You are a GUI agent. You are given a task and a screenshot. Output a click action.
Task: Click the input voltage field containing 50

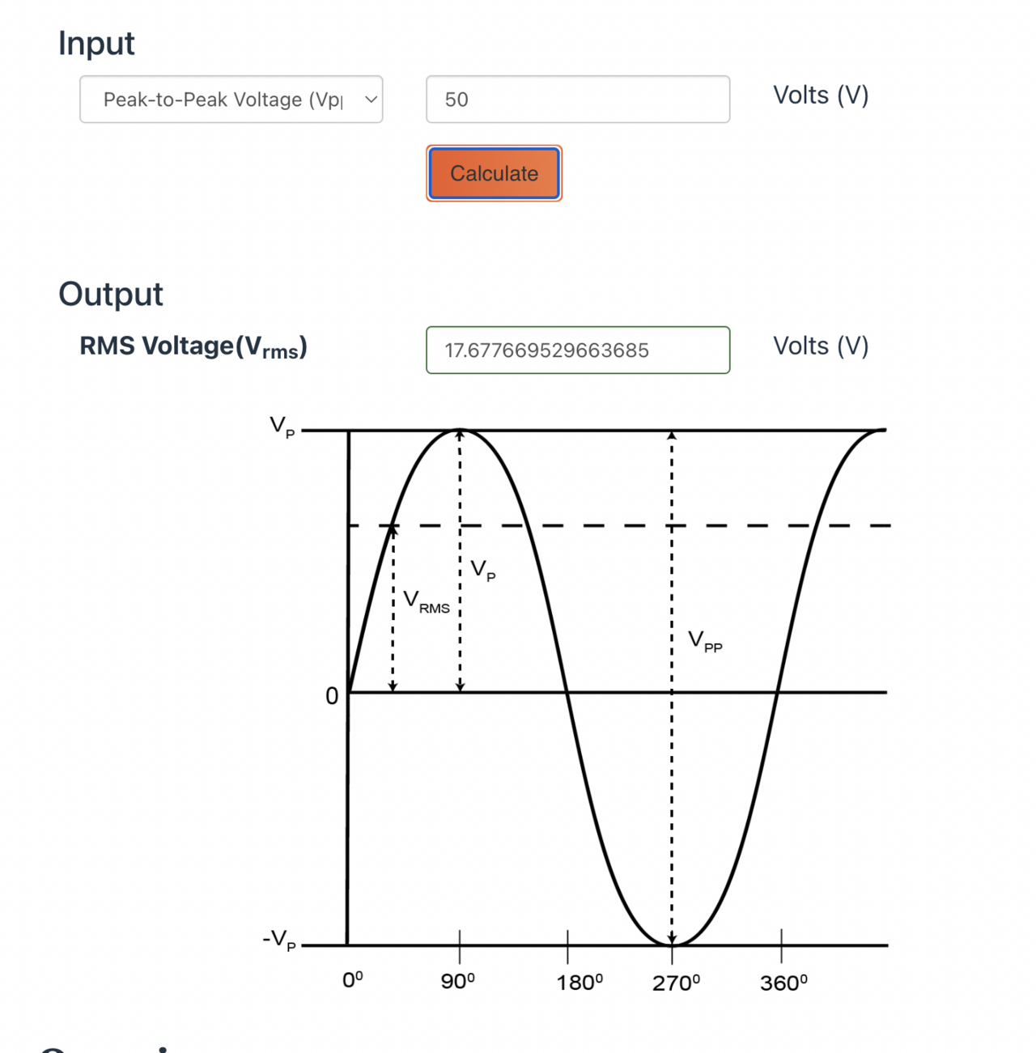tap(577, 100)
